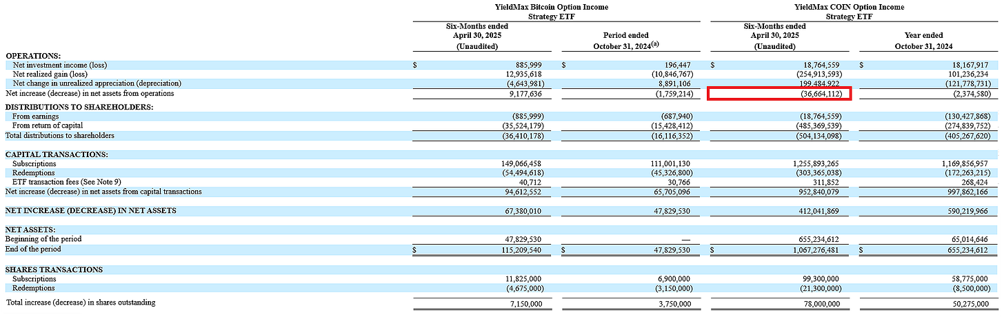Select the ETF transaction fee value 311,852

[825, 182]
